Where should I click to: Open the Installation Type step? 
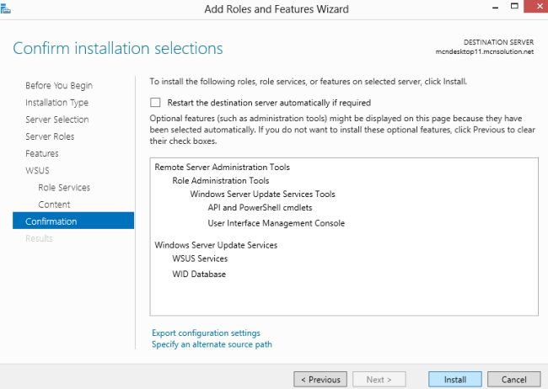tap(56, 103)
